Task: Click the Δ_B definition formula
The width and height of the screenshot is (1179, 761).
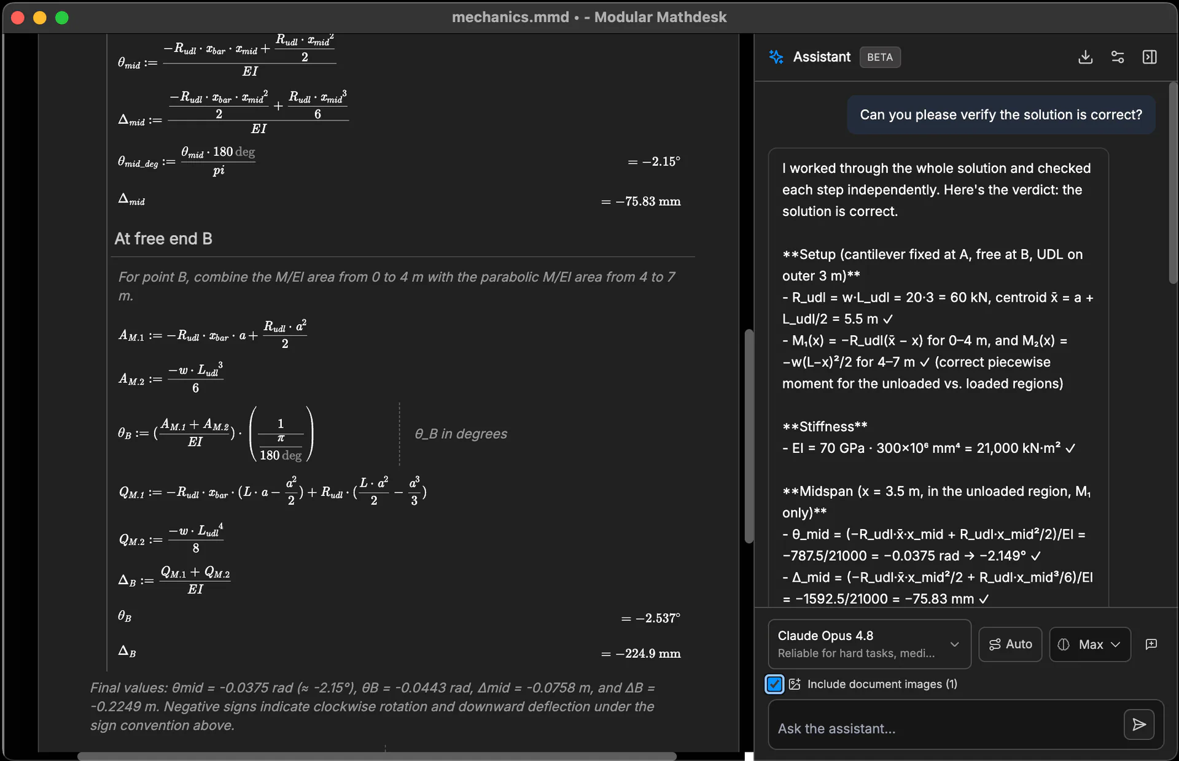Action: (174, 580)
